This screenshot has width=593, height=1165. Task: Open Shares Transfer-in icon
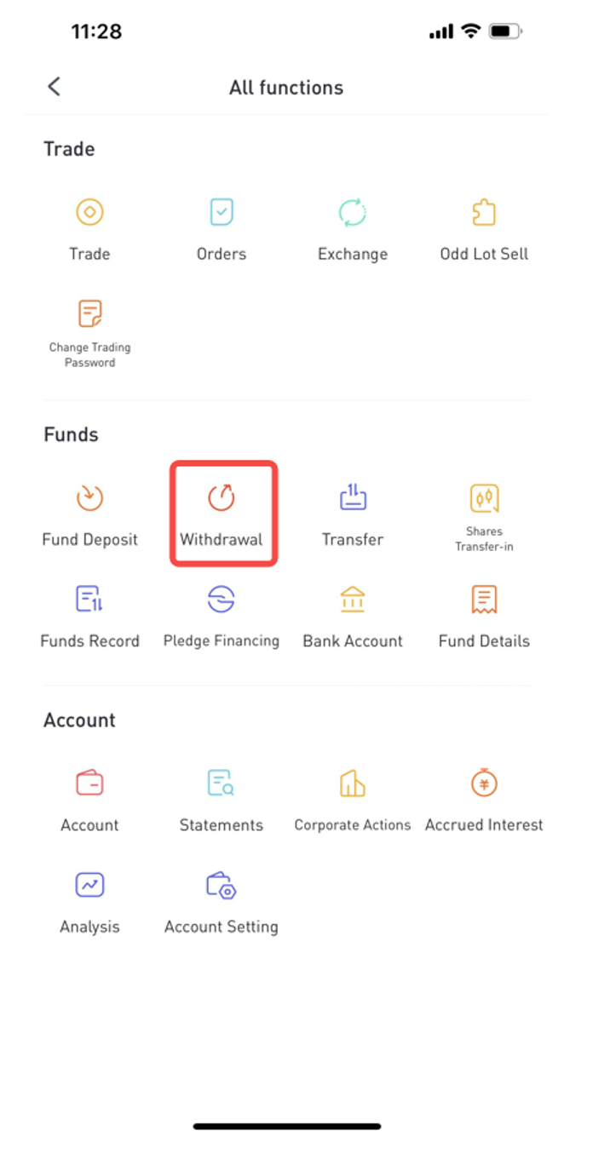tap(484, 497)
